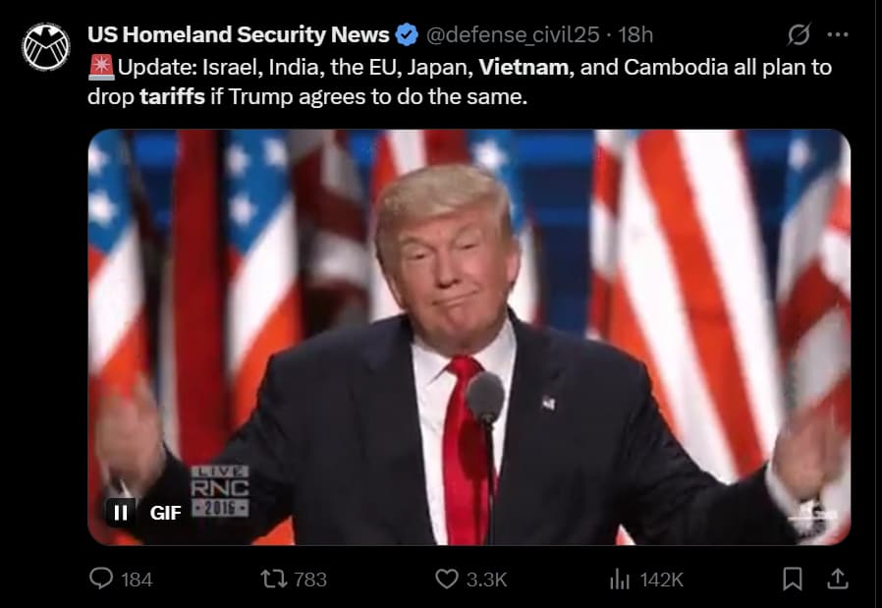The height and width of the screenshot is (608, 882).
Task: Click the bold tariffs keyword in tweet
Action: click(x=172, y=97)
